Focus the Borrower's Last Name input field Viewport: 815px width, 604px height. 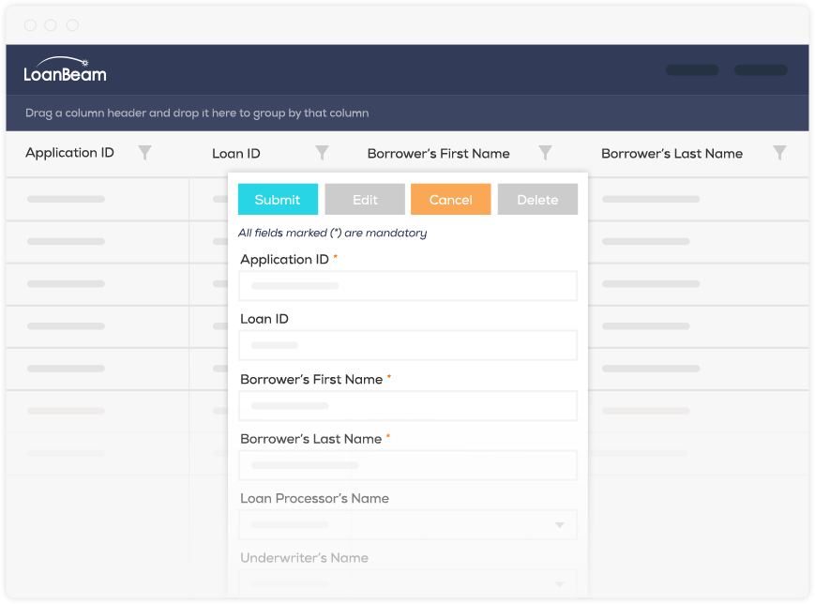408,465
